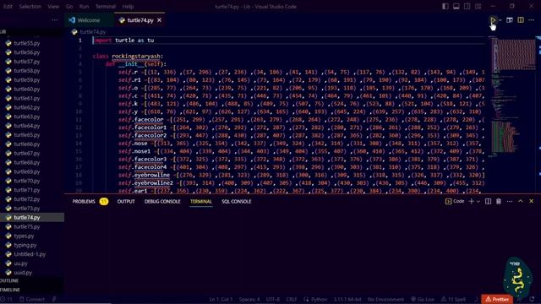Open types.py in Explorer
Image resolution: width=541 pixels, height=304 pixels.
pyautogui.click(x=24, y=236)
